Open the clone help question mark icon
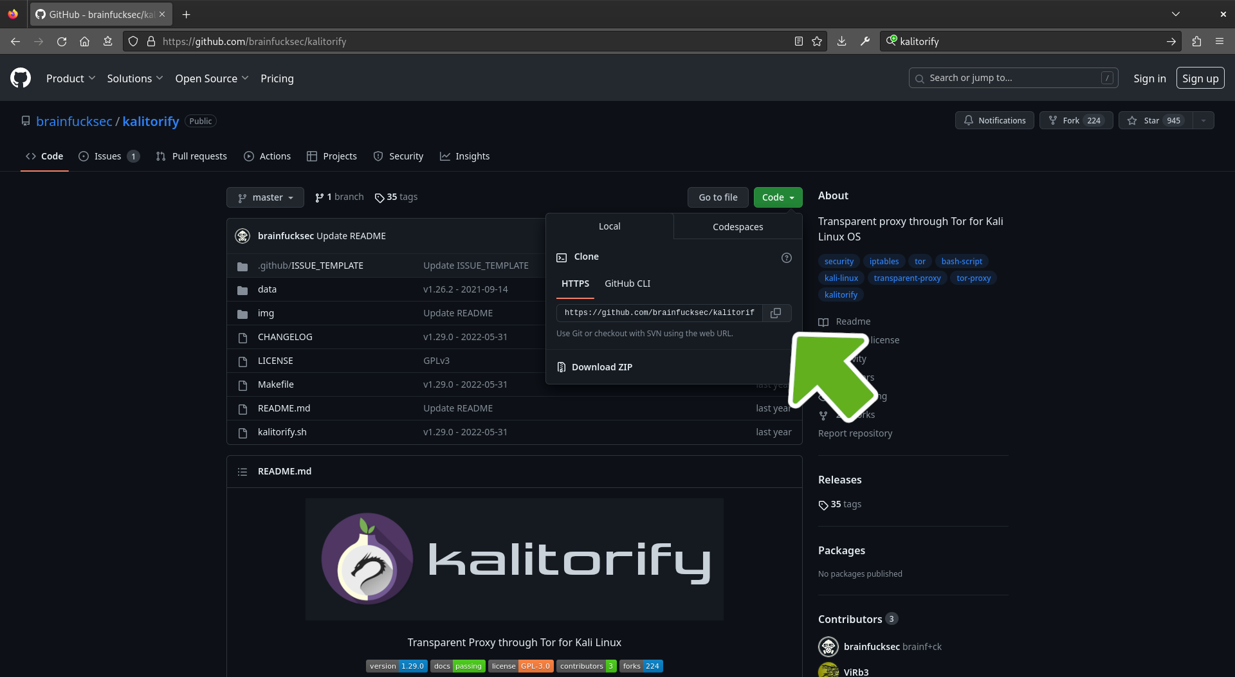The height and width of the screenshot is (677, 1235). coord(786,258)
